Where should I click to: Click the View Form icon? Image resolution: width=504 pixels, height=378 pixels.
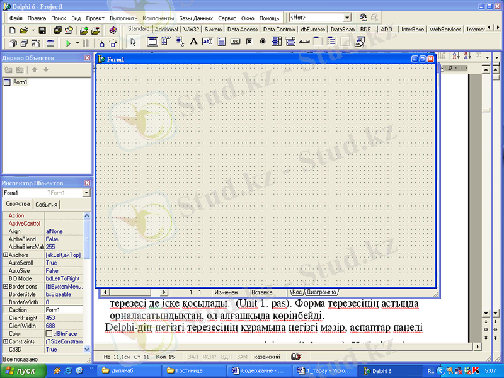coord(25,43)
